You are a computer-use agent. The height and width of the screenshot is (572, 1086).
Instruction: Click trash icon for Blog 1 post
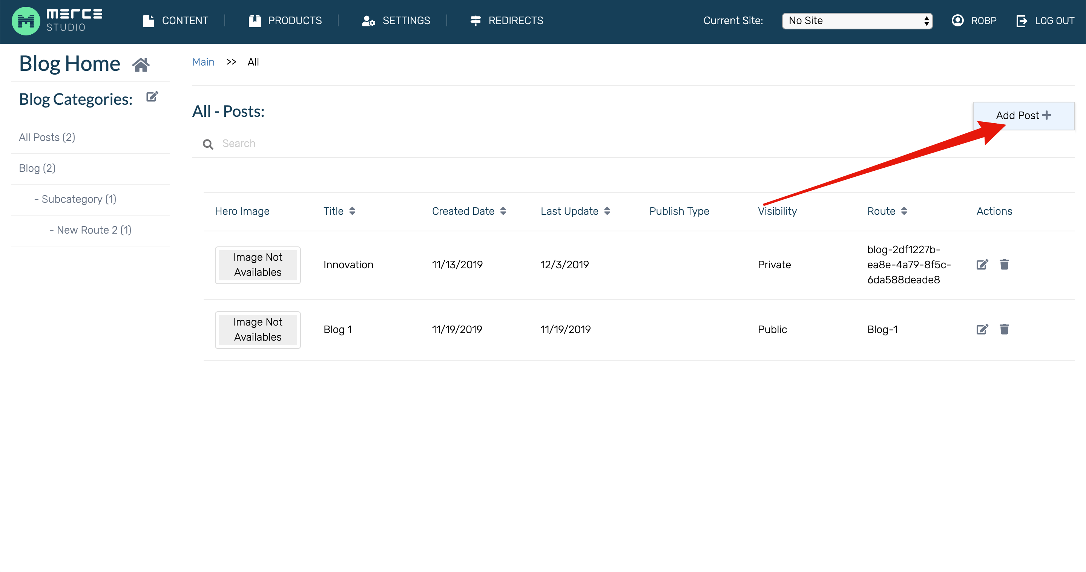[1004, 329]
